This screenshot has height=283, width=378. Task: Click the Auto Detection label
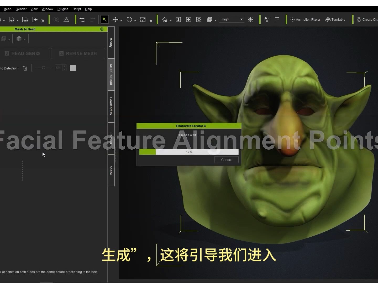tap(9, 68)
